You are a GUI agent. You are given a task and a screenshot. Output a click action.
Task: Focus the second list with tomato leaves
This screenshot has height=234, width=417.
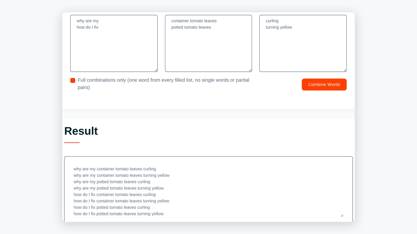[208, 43]
